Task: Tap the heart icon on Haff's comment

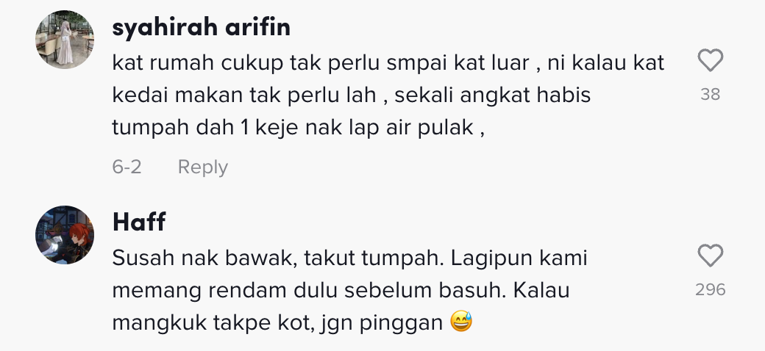Action: point(710,256)
